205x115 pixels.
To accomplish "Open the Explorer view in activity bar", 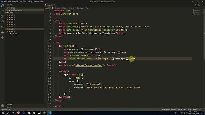I will [2, 6].
